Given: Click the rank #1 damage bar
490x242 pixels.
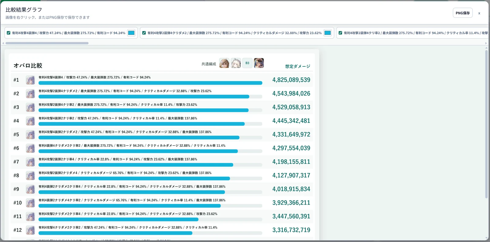Looking at the screenshot, I should click(x=150, y=83).
